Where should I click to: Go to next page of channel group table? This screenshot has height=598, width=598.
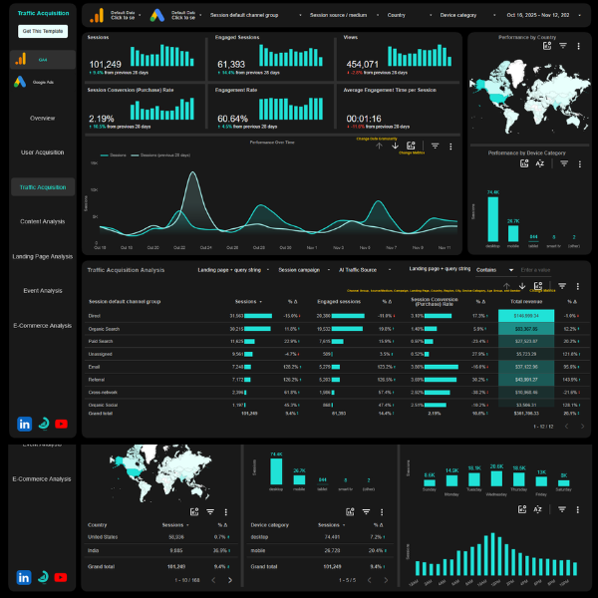pos(582,427)
